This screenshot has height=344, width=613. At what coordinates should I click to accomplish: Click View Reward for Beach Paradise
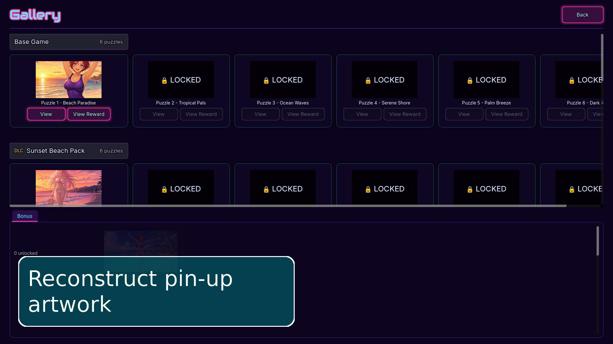89,114
